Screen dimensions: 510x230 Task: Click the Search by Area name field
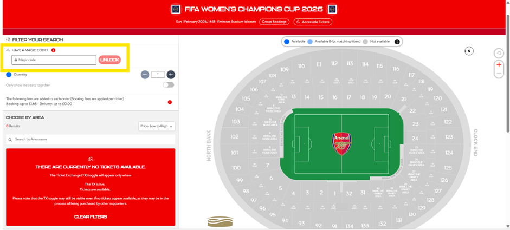pos(91,140)
